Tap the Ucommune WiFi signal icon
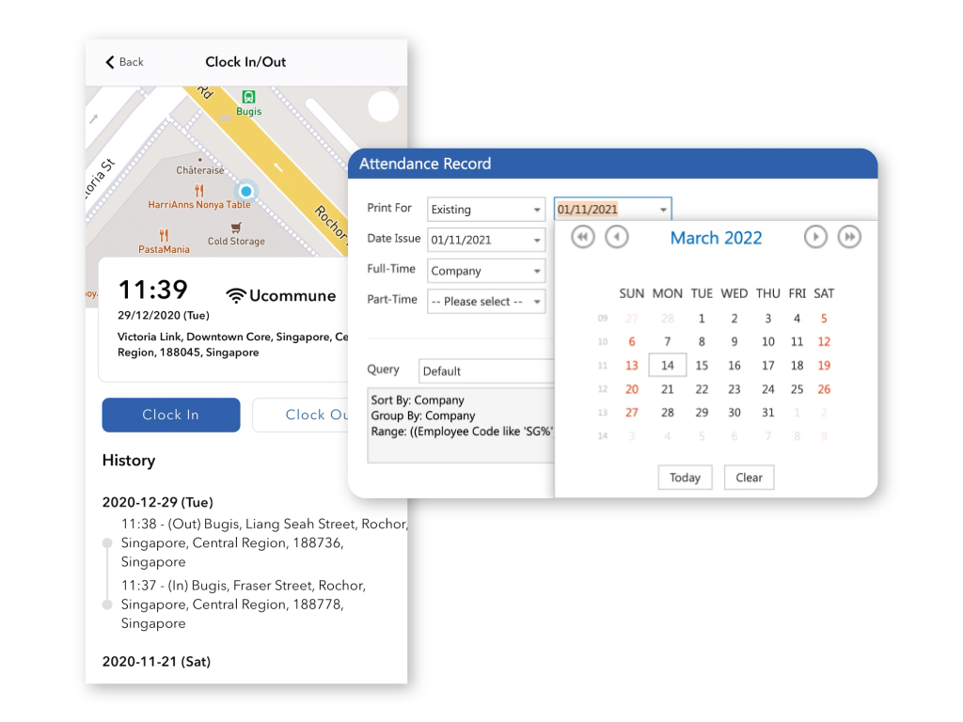This screenshot has height=722, width=963. [236, 296]
